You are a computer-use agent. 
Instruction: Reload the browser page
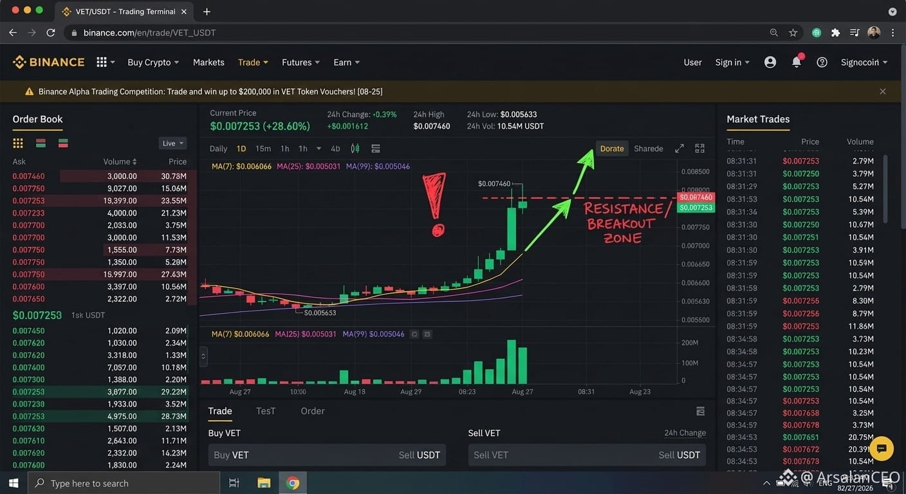51,32
